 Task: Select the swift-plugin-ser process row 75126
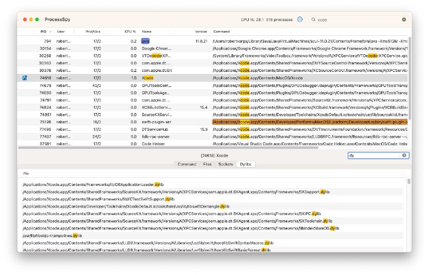213,122
